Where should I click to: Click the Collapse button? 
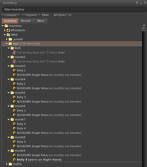pos(10,15)
